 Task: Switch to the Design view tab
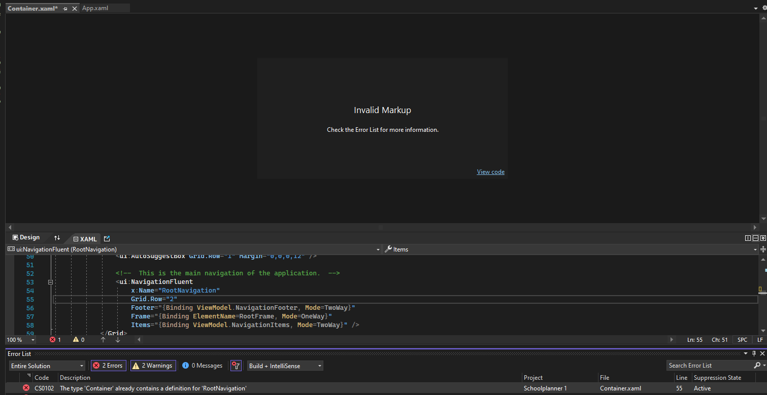pyautogui.click(x=26, y=237)
